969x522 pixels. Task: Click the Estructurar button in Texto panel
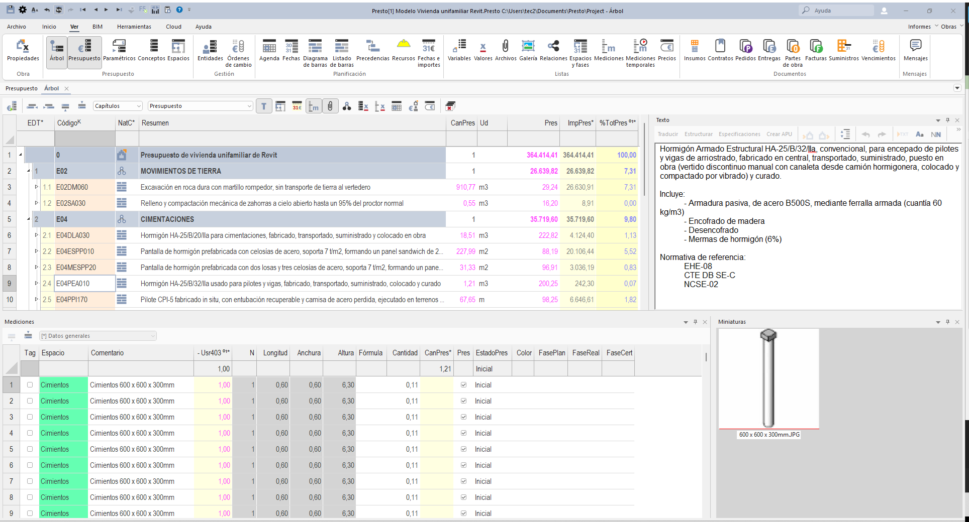[698, 134]
